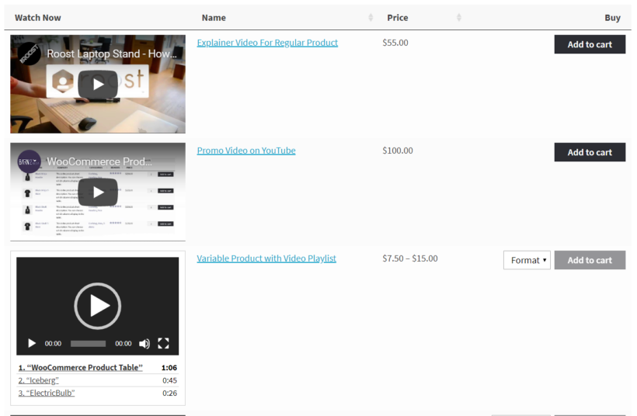
Task: Add Explainer Video product ($55.00) to cart
Action: click(x=590, y=44)
